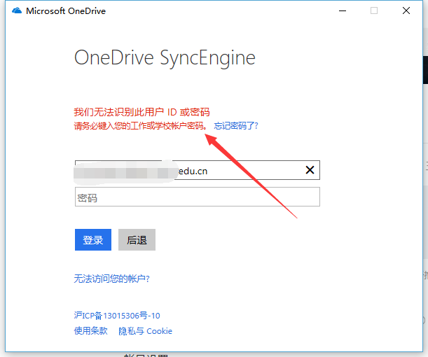The height and width of the screenshot is (357, 428).
Task: Open the 无法访问您的帐户? link
Action: click(111, 279)
